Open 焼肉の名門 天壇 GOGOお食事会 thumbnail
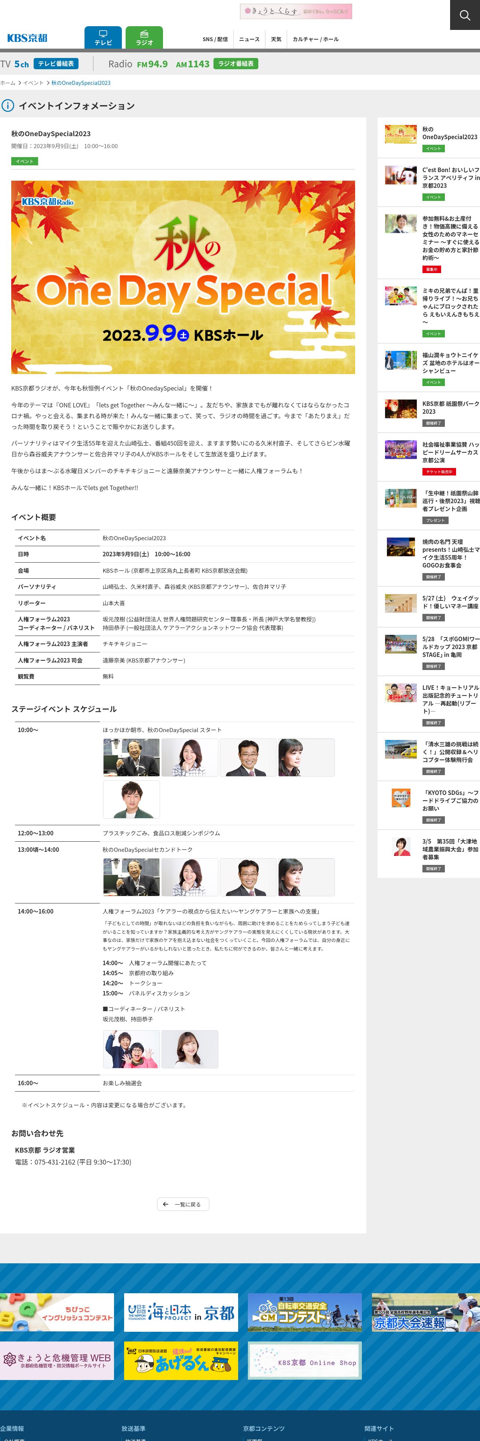This screenshot has height=1441, width=480. [401, 547]
